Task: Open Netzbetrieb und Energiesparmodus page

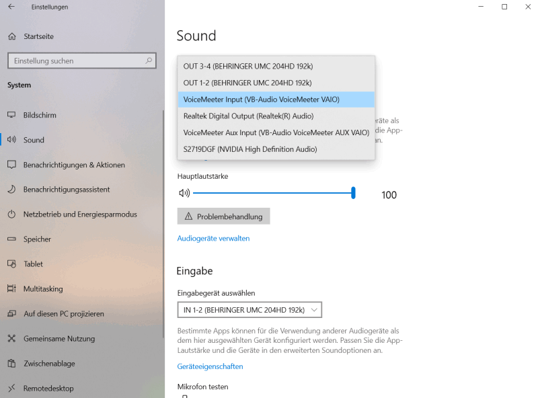Action: click(81, 214)
